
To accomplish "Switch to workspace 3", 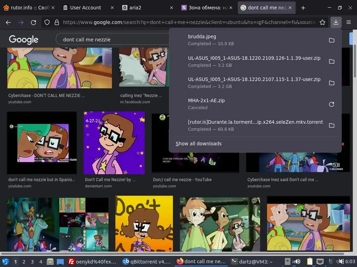I will coord(32,262).
